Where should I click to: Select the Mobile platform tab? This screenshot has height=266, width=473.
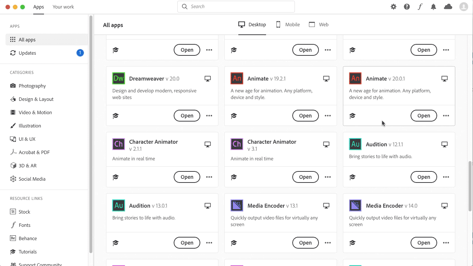tap(288, 25)
